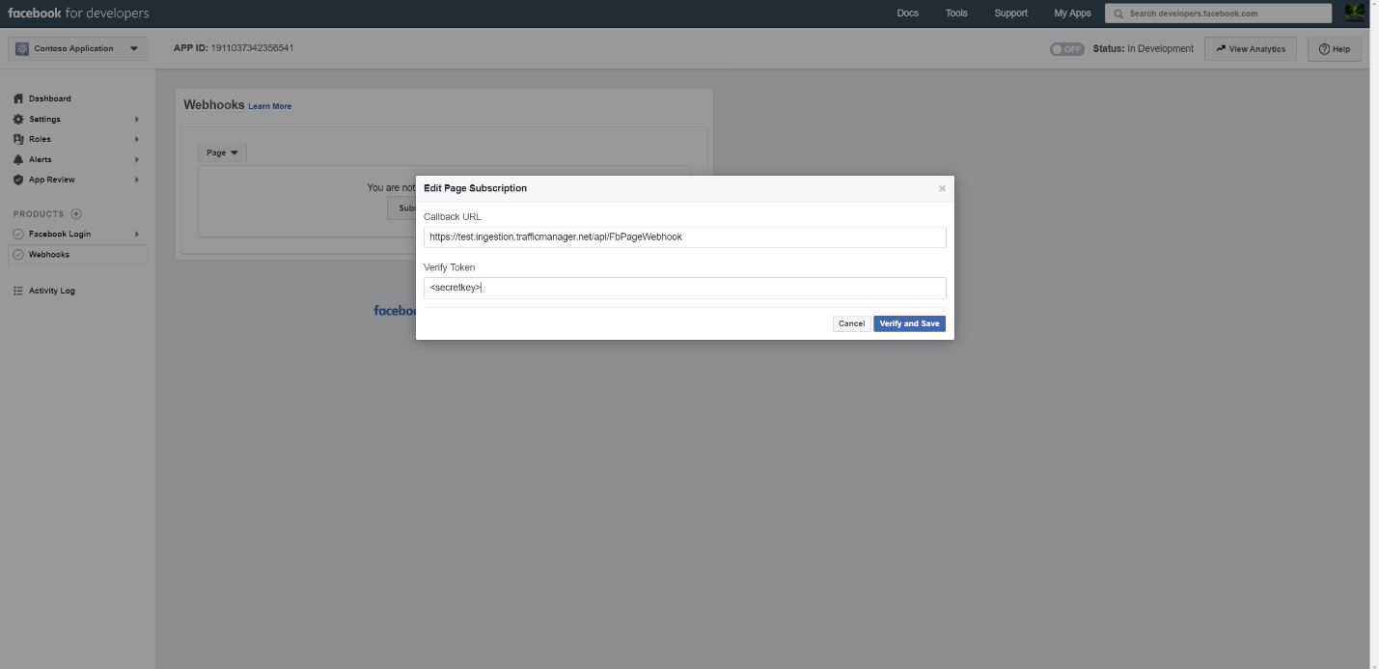This screenshot has width=1379, height=669.
Task: Open Help in the top bar
Action: 1333,48
